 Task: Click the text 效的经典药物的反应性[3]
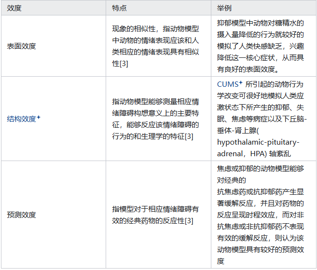pos(152,221)
